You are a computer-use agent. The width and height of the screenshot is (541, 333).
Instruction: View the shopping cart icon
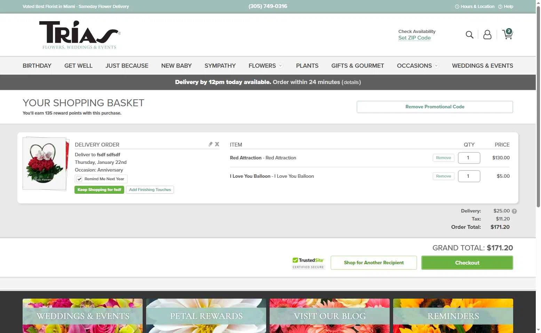click(508, 34)
